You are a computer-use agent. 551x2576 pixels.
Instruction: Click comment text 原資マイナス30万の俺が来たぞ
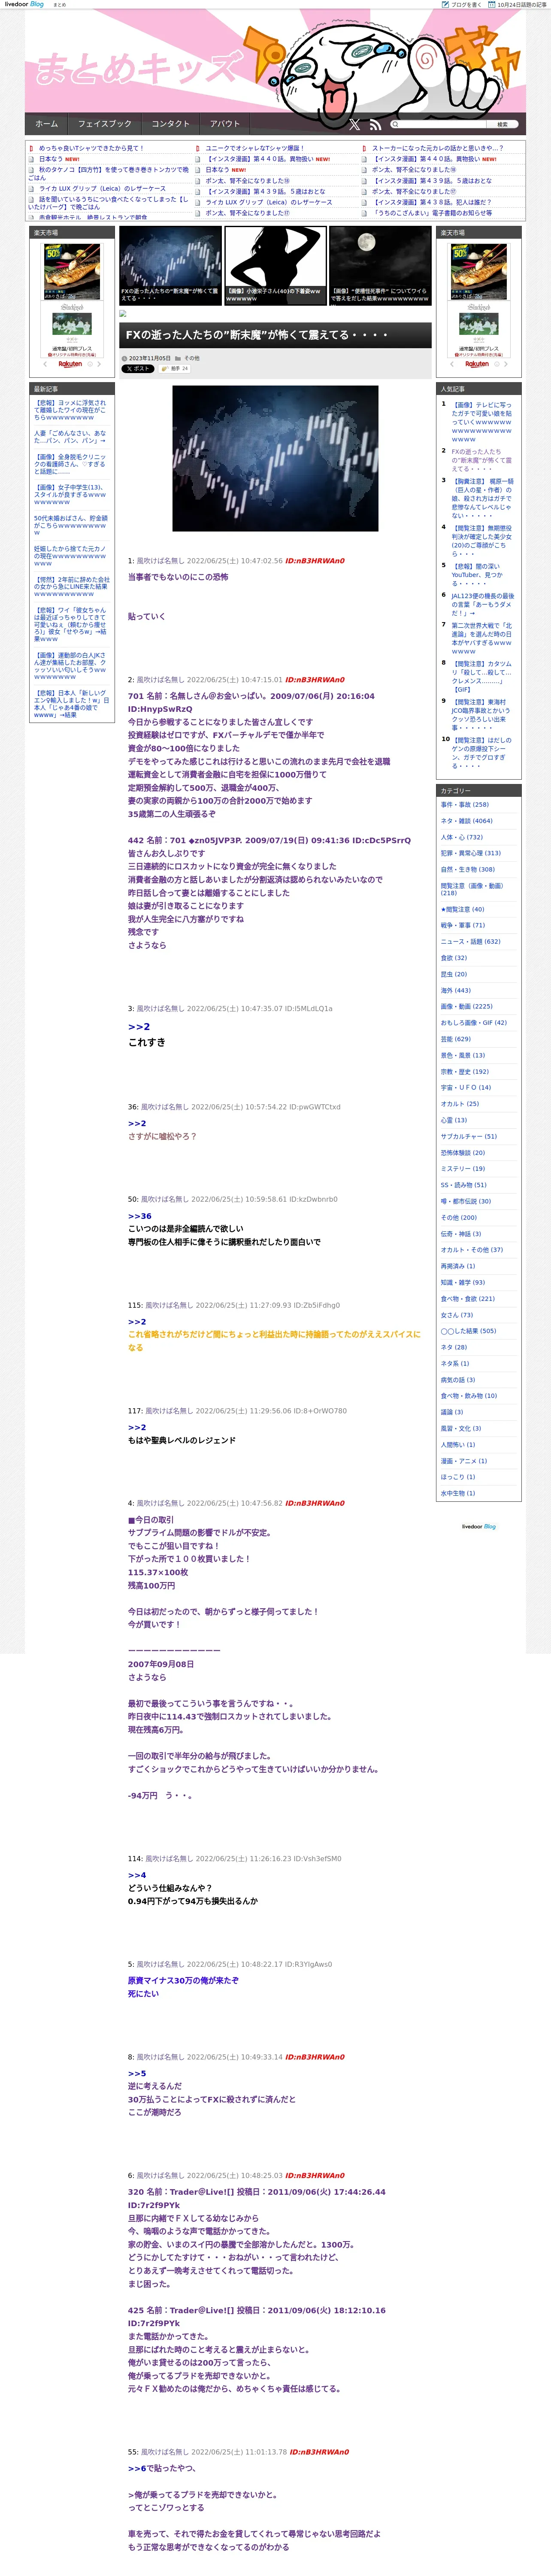tap(183, 1980)
